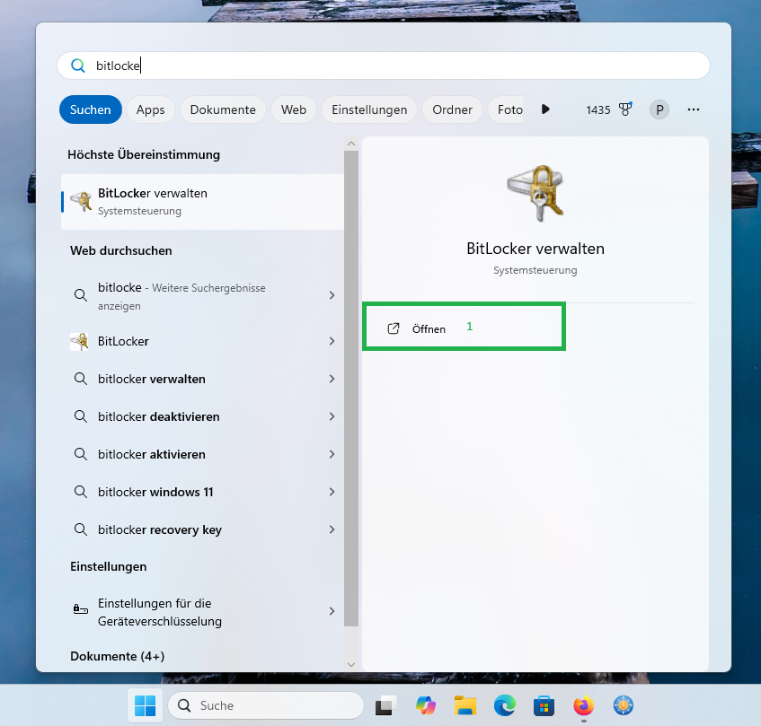Click the BitLocker web suggestion icon
761x726 pixels.
(80, 341)
